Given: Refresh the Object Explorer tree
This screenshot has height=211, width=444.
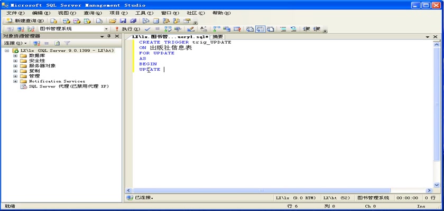Looking at the screenshot, I should coord(57,43).
